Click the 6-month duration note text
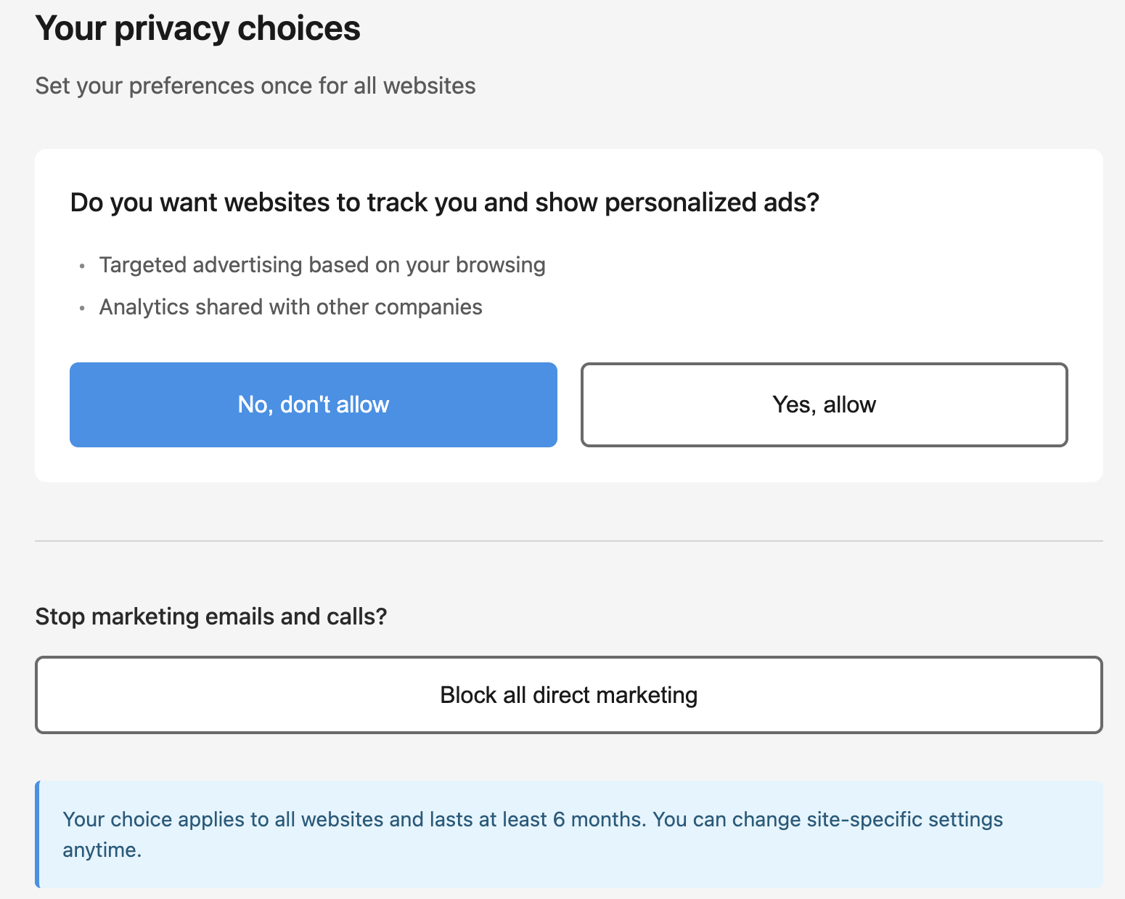The height and width of the screenshot is (899, 1125). [532, 819]
